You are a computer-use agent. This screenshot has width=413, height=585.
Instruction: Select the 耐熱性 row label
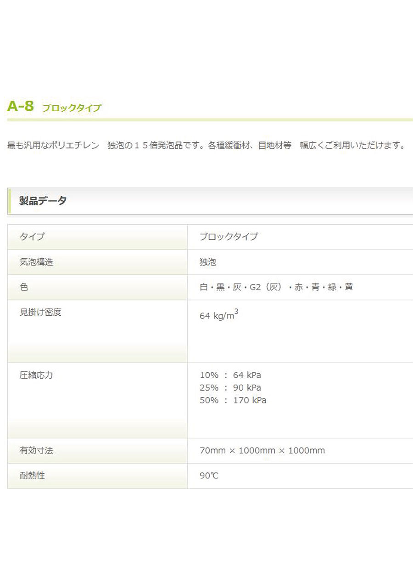(32, 476)
